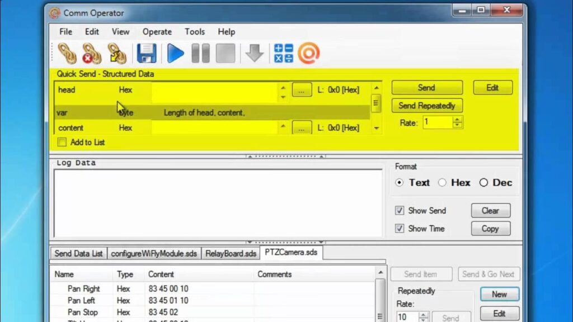Click the Send Repeatedly button
Viewport: 573px width, 322px height.
tap(426, 106)
